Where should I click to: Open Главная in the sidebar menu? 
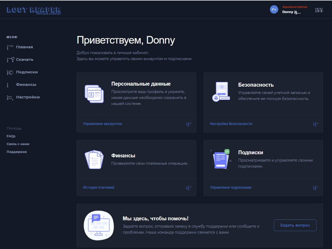24,47
